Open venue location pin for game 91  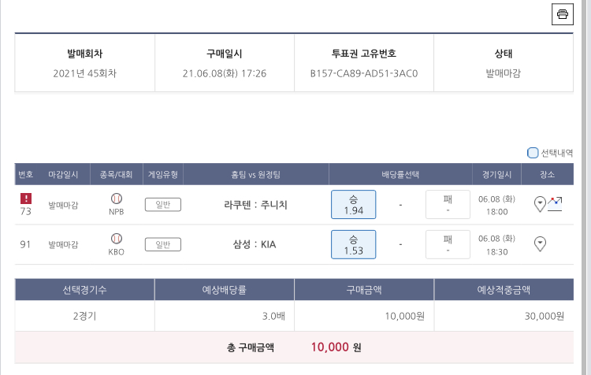click(541, 243)
